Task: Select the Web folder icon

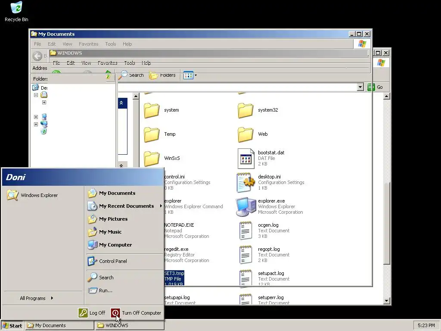Action: (x=245, y=134)
